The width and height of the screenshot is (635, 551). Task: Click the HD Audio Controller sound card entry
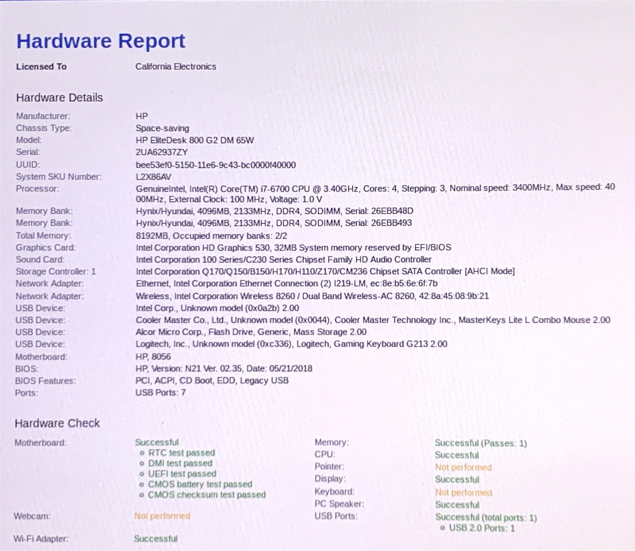[x=284, y=260]
